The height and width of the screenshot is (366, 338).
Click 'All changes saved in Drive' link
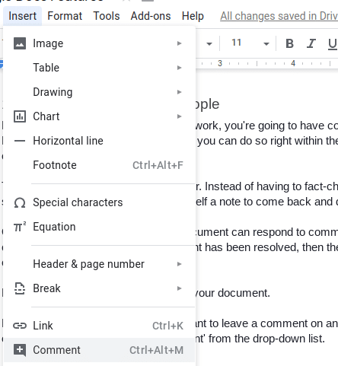[279, 16]
